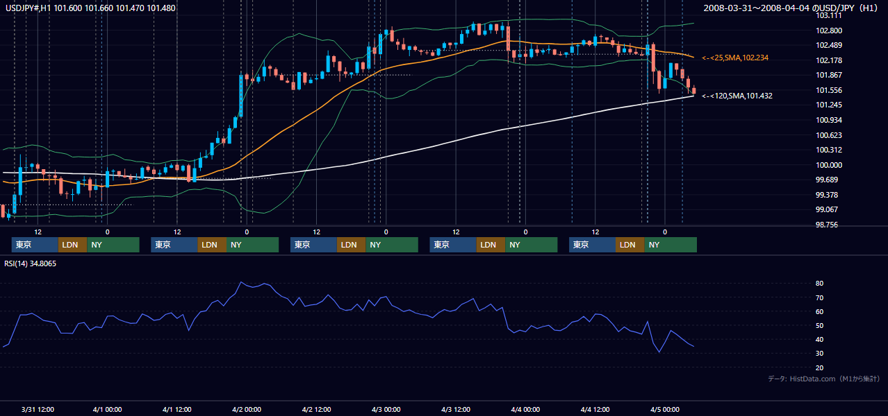Pick price axis label 101.556
The image size is (888, 416).
(x=829, y=90)
